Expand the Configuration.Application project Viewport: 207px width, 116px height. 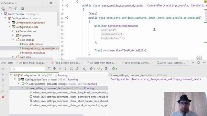tap(9, 23)
